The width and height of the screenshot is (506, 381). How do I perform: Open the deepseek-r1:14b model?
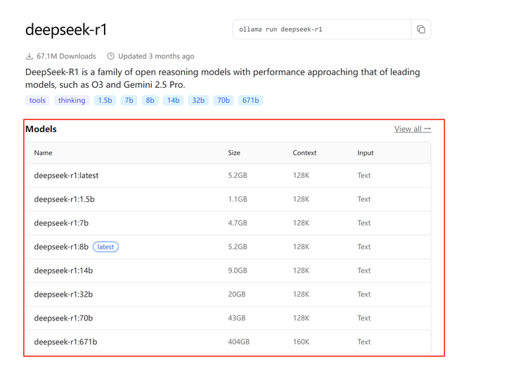pos(63,271)
